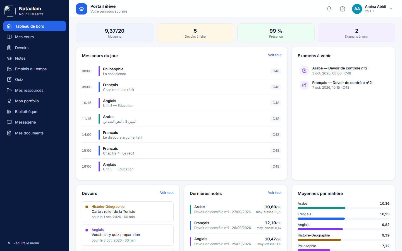Click the double-chevron collapse menu icon

click(x=9, y=243)
